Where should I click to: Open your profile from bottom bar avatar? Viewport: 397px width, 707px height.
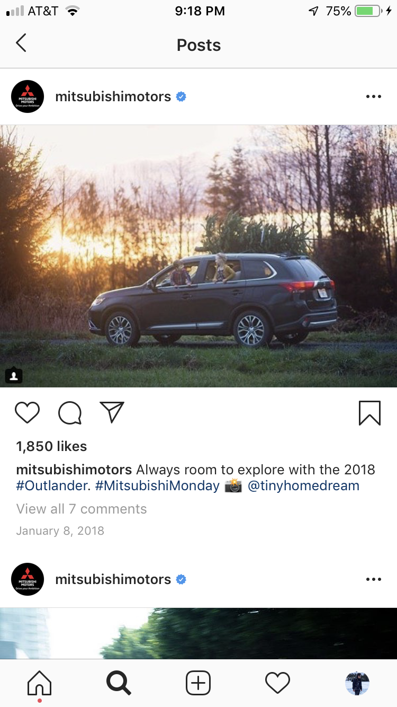point(357,683)
